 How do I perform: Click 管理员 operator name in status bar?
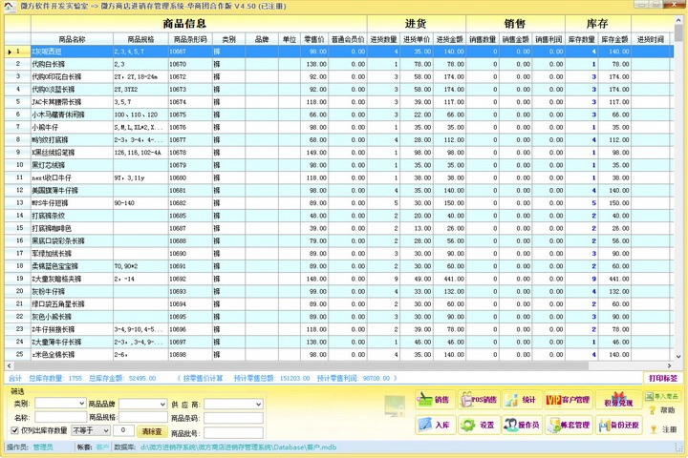pyautogui.click(x=43, y=448)
